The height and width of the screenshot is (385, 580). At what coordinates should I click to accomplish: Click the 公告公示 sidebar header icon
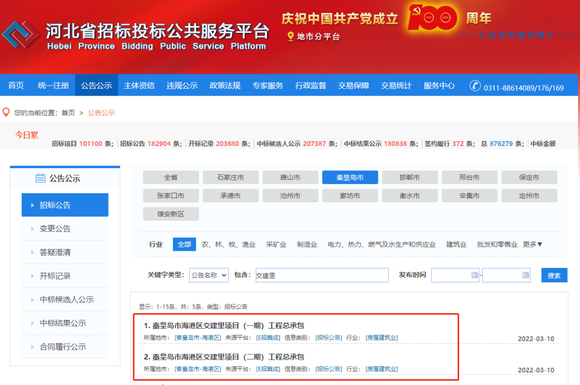click(x=40, y=178)
